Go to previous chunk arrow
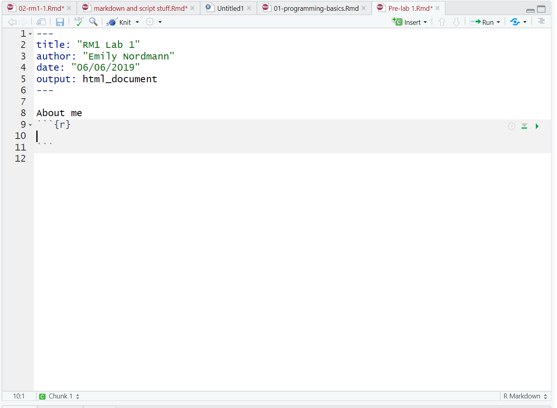 (442, 22)
